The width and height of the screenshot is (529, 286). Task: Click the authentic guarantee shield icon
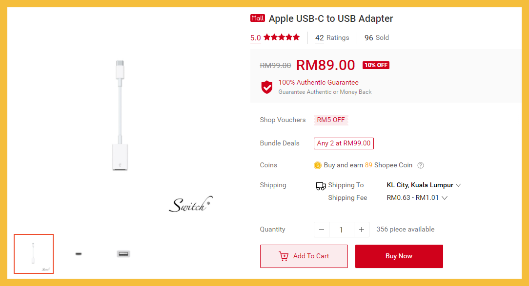coord(267,87)
